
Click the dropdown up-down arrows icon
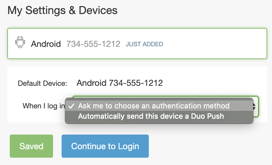pos(254,106)
